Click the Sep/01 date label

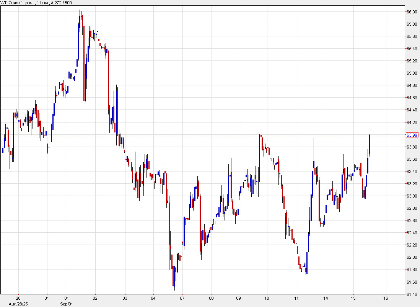(66, 304)
